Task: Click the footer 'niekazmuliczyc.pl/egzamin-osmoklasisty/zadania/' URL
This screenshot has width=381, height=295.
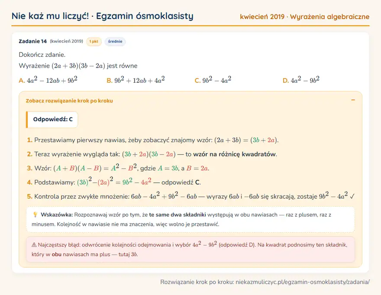Action: (303, 282)
